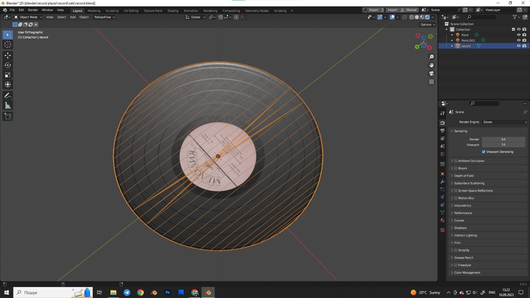The image size is (530, 298).
Task: Select the Transform tool
Action: [8, 84]
